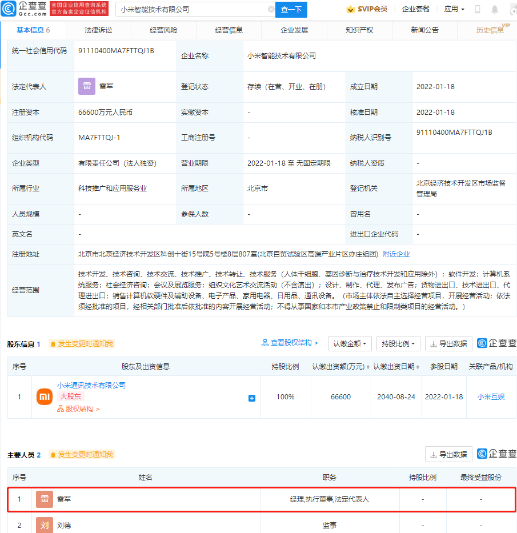This screenshot has width=517, height=533.
Task: Click the 雷 avatar beside 法定代表人
Action: coord(87,86)
